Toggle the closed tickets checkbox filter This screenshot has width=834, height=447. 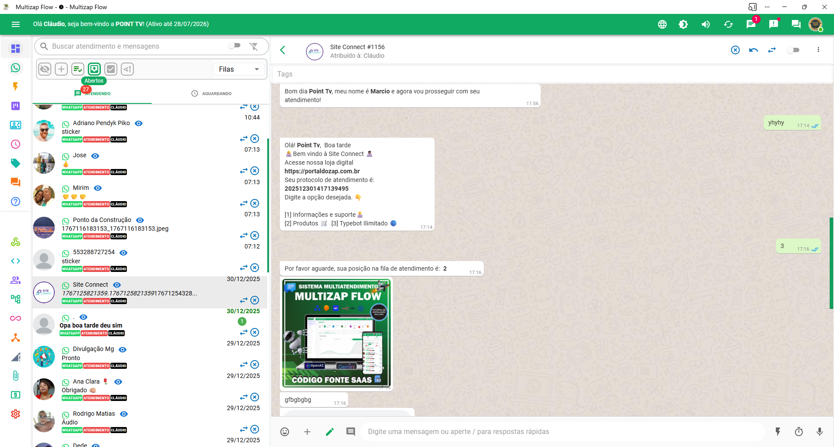[111, 69]
